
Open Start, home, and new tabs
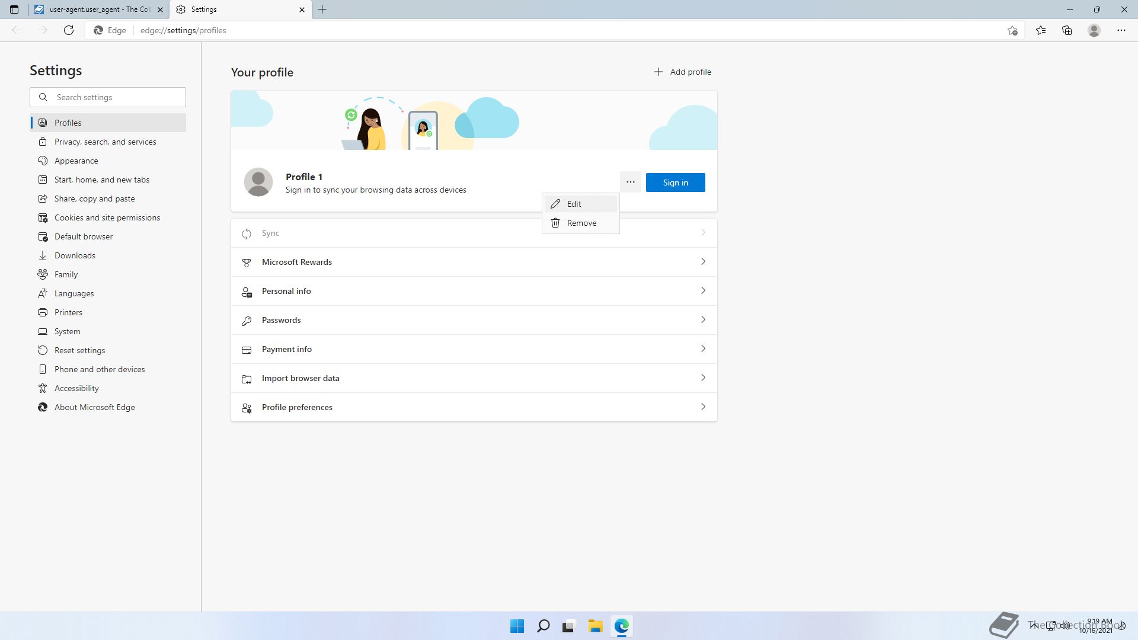(108, 180)
